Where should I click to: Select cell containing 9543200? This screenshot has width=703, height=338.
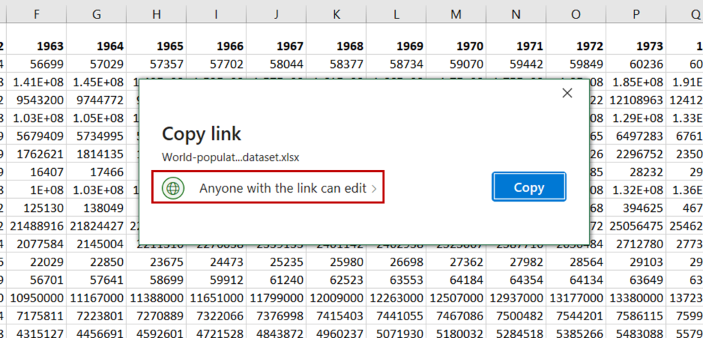coord(36,100)
